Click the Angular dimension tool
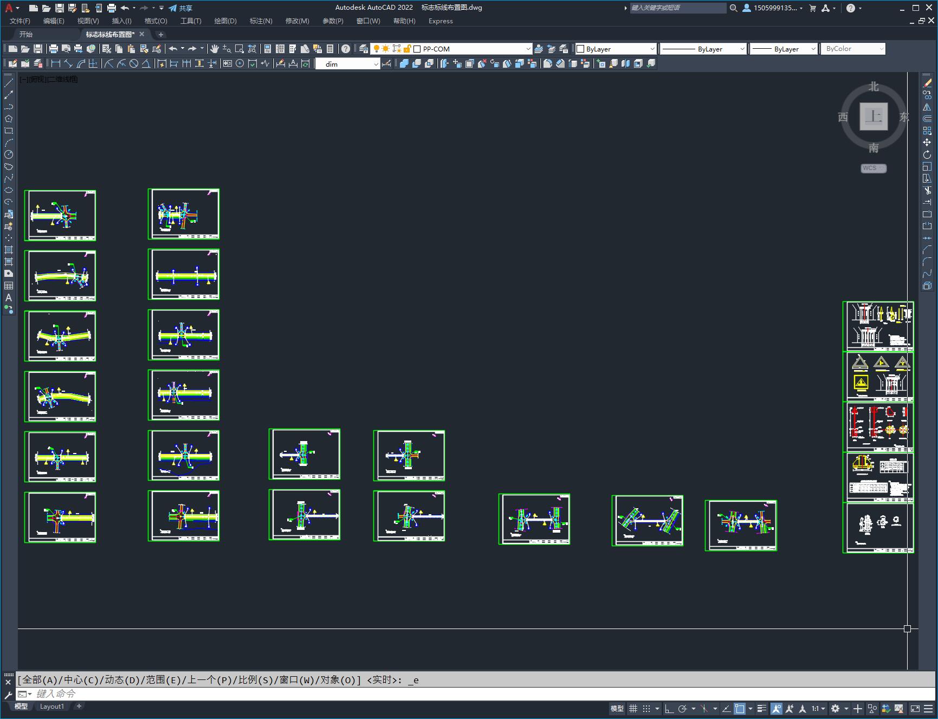Viewport: 938px width, 719px height. coord(146,63)
